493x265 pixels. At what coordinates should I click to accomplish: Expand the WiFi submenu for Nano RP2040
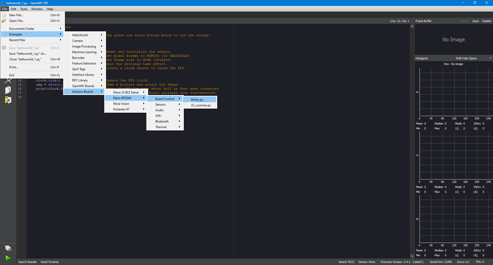click(165, 116)
